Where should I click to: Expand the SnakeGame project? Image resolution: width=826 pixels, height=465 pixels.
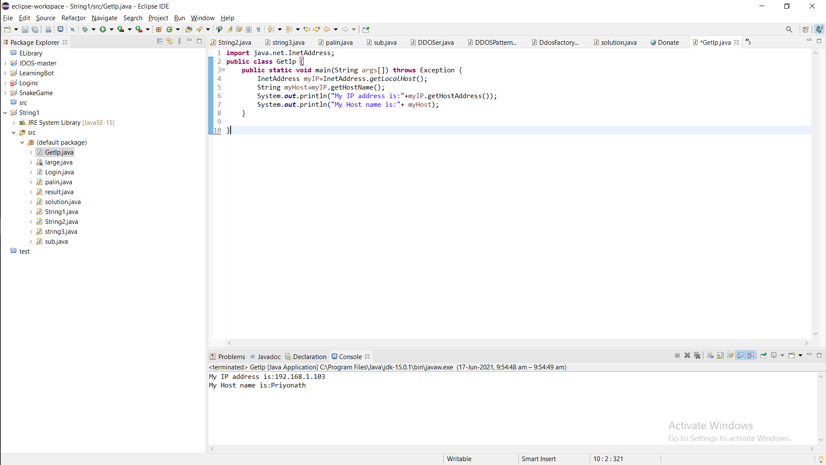5,93
